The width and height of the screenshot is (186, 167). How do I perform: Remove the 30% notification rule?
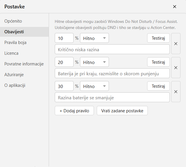pos(176,92)
